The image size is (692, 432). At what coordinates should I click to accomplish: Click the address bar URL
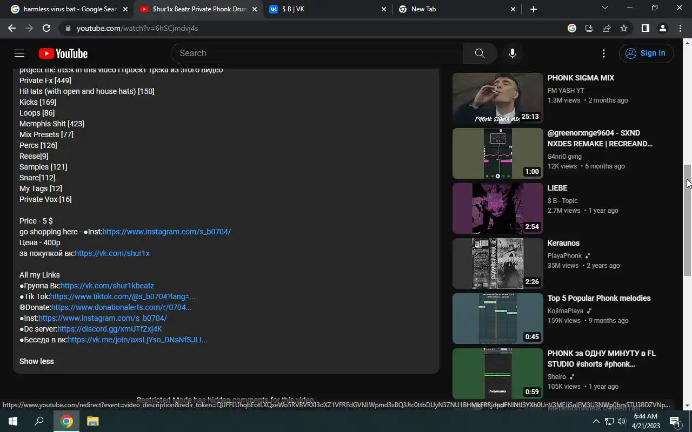137,28
